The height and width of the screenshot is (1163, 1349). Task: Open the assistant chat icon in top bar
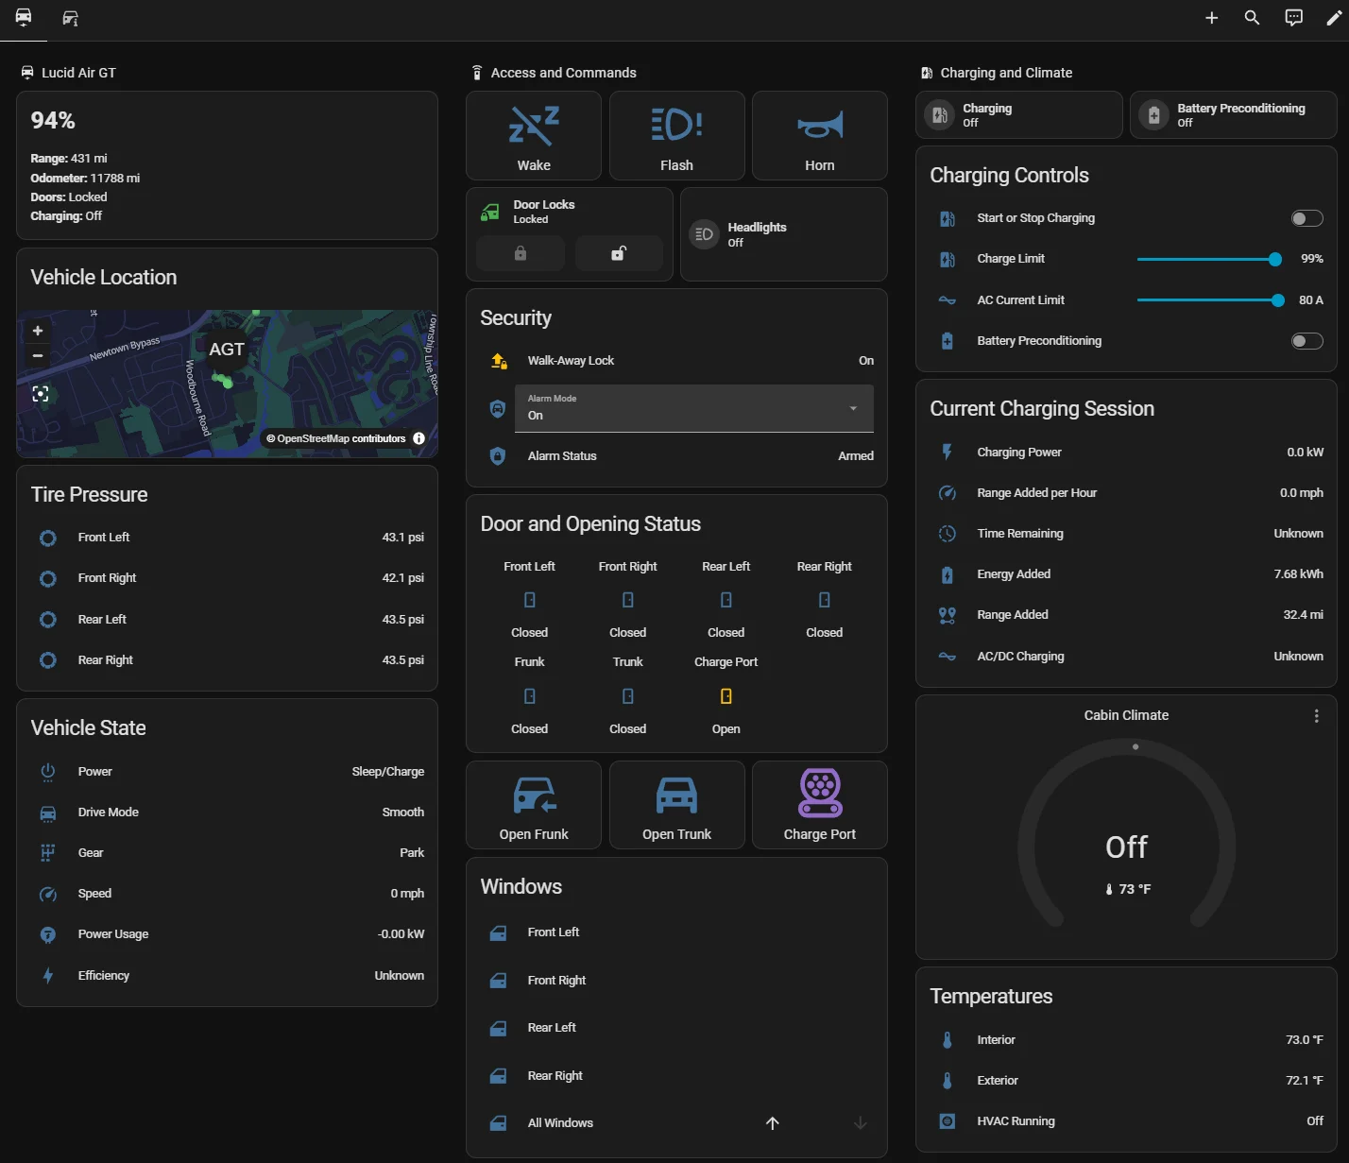click(x=1293, y=18)
